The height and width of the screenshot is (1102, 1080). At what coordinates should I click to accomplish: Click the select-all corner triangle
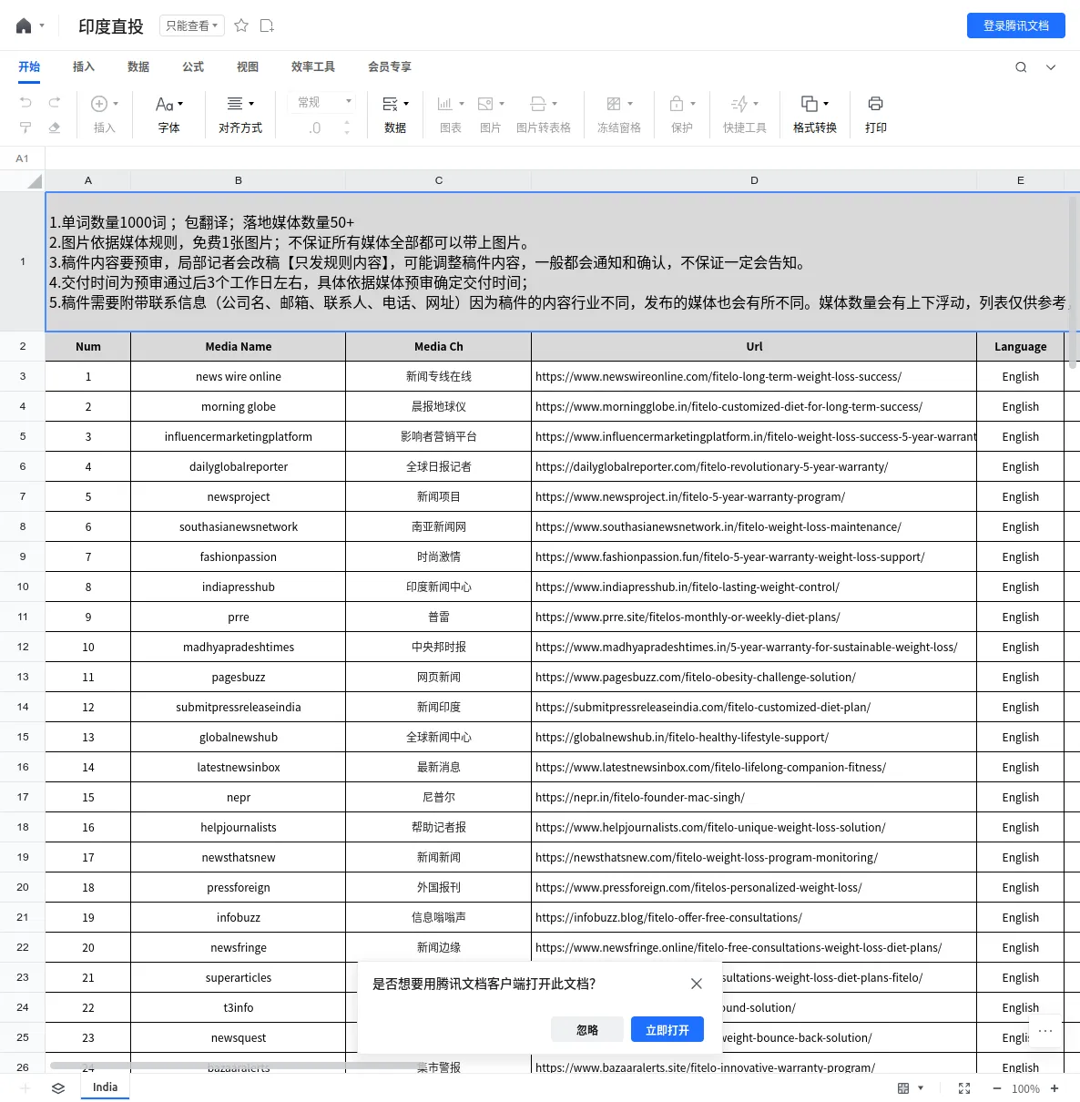pyautogui.click(x=35, y=180)
